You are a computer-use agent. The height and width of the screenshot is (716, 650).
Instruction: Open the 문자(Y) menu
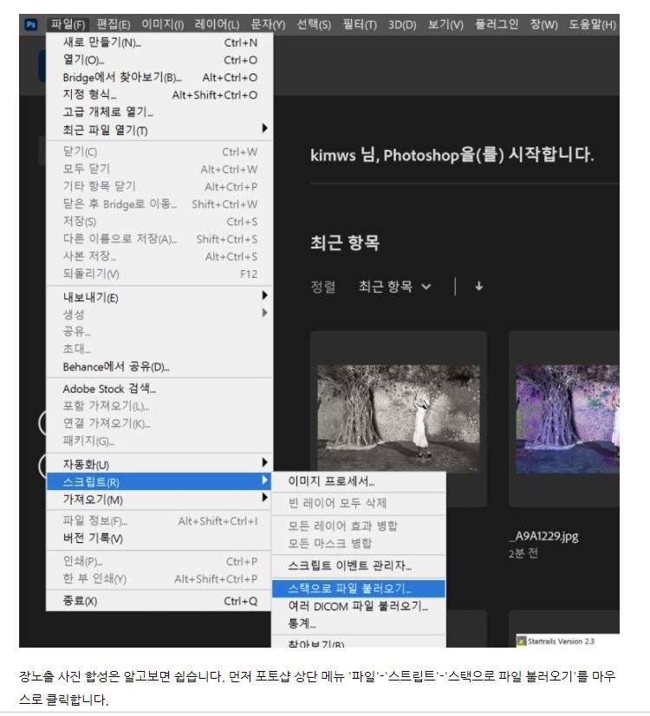click(268, 24)
